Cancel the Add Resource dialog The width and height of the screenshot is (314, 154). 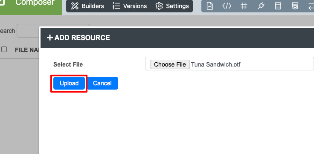[x=102, y=83]
